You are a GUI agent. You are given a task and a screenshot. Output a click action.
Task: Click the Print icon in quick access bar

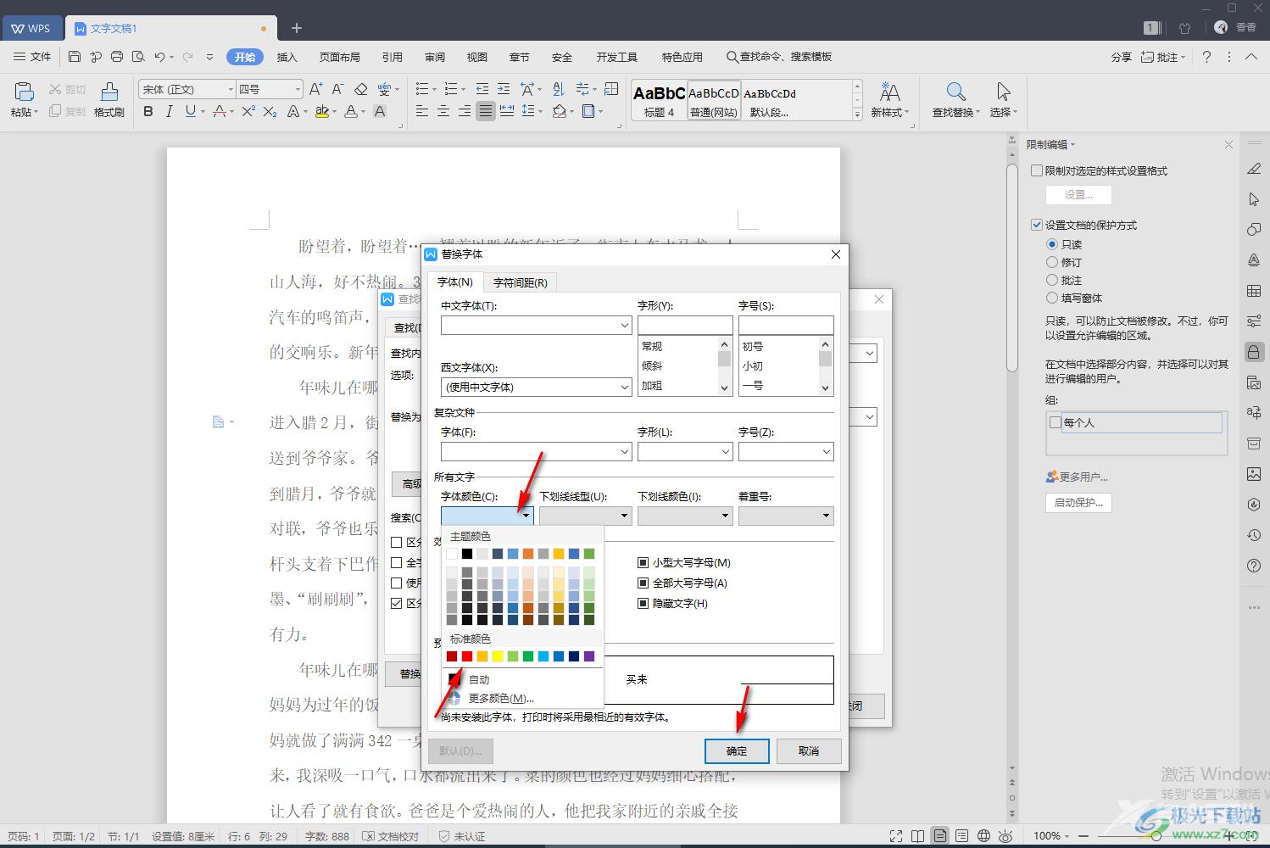pyautogui.click(x=117, y=57)
